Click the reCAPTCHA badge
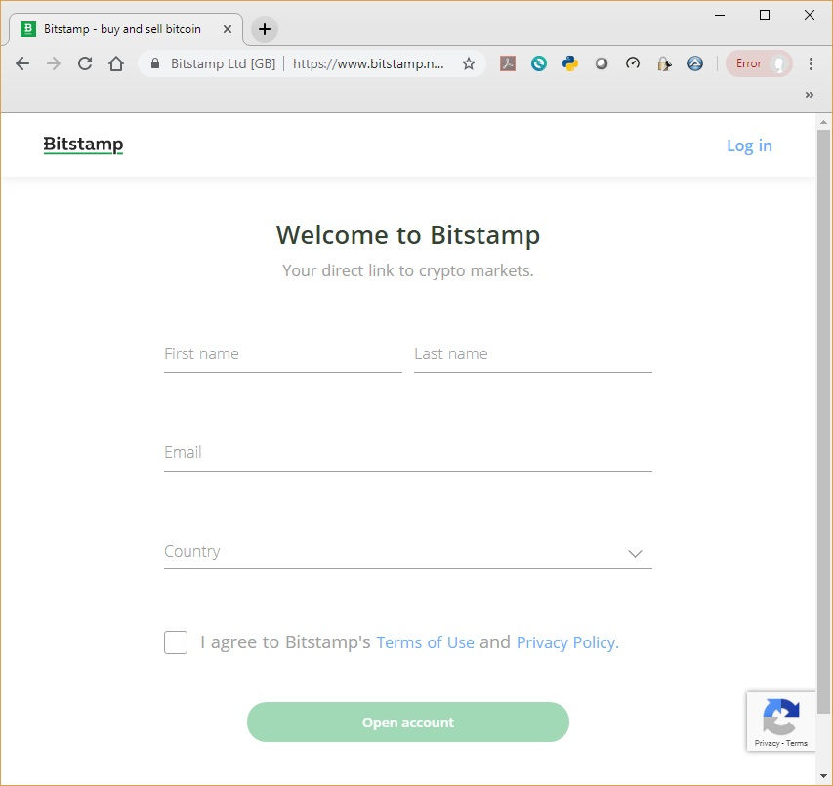Screen dimensions: 833x786 pyautogui.click(x=781, y=722)
